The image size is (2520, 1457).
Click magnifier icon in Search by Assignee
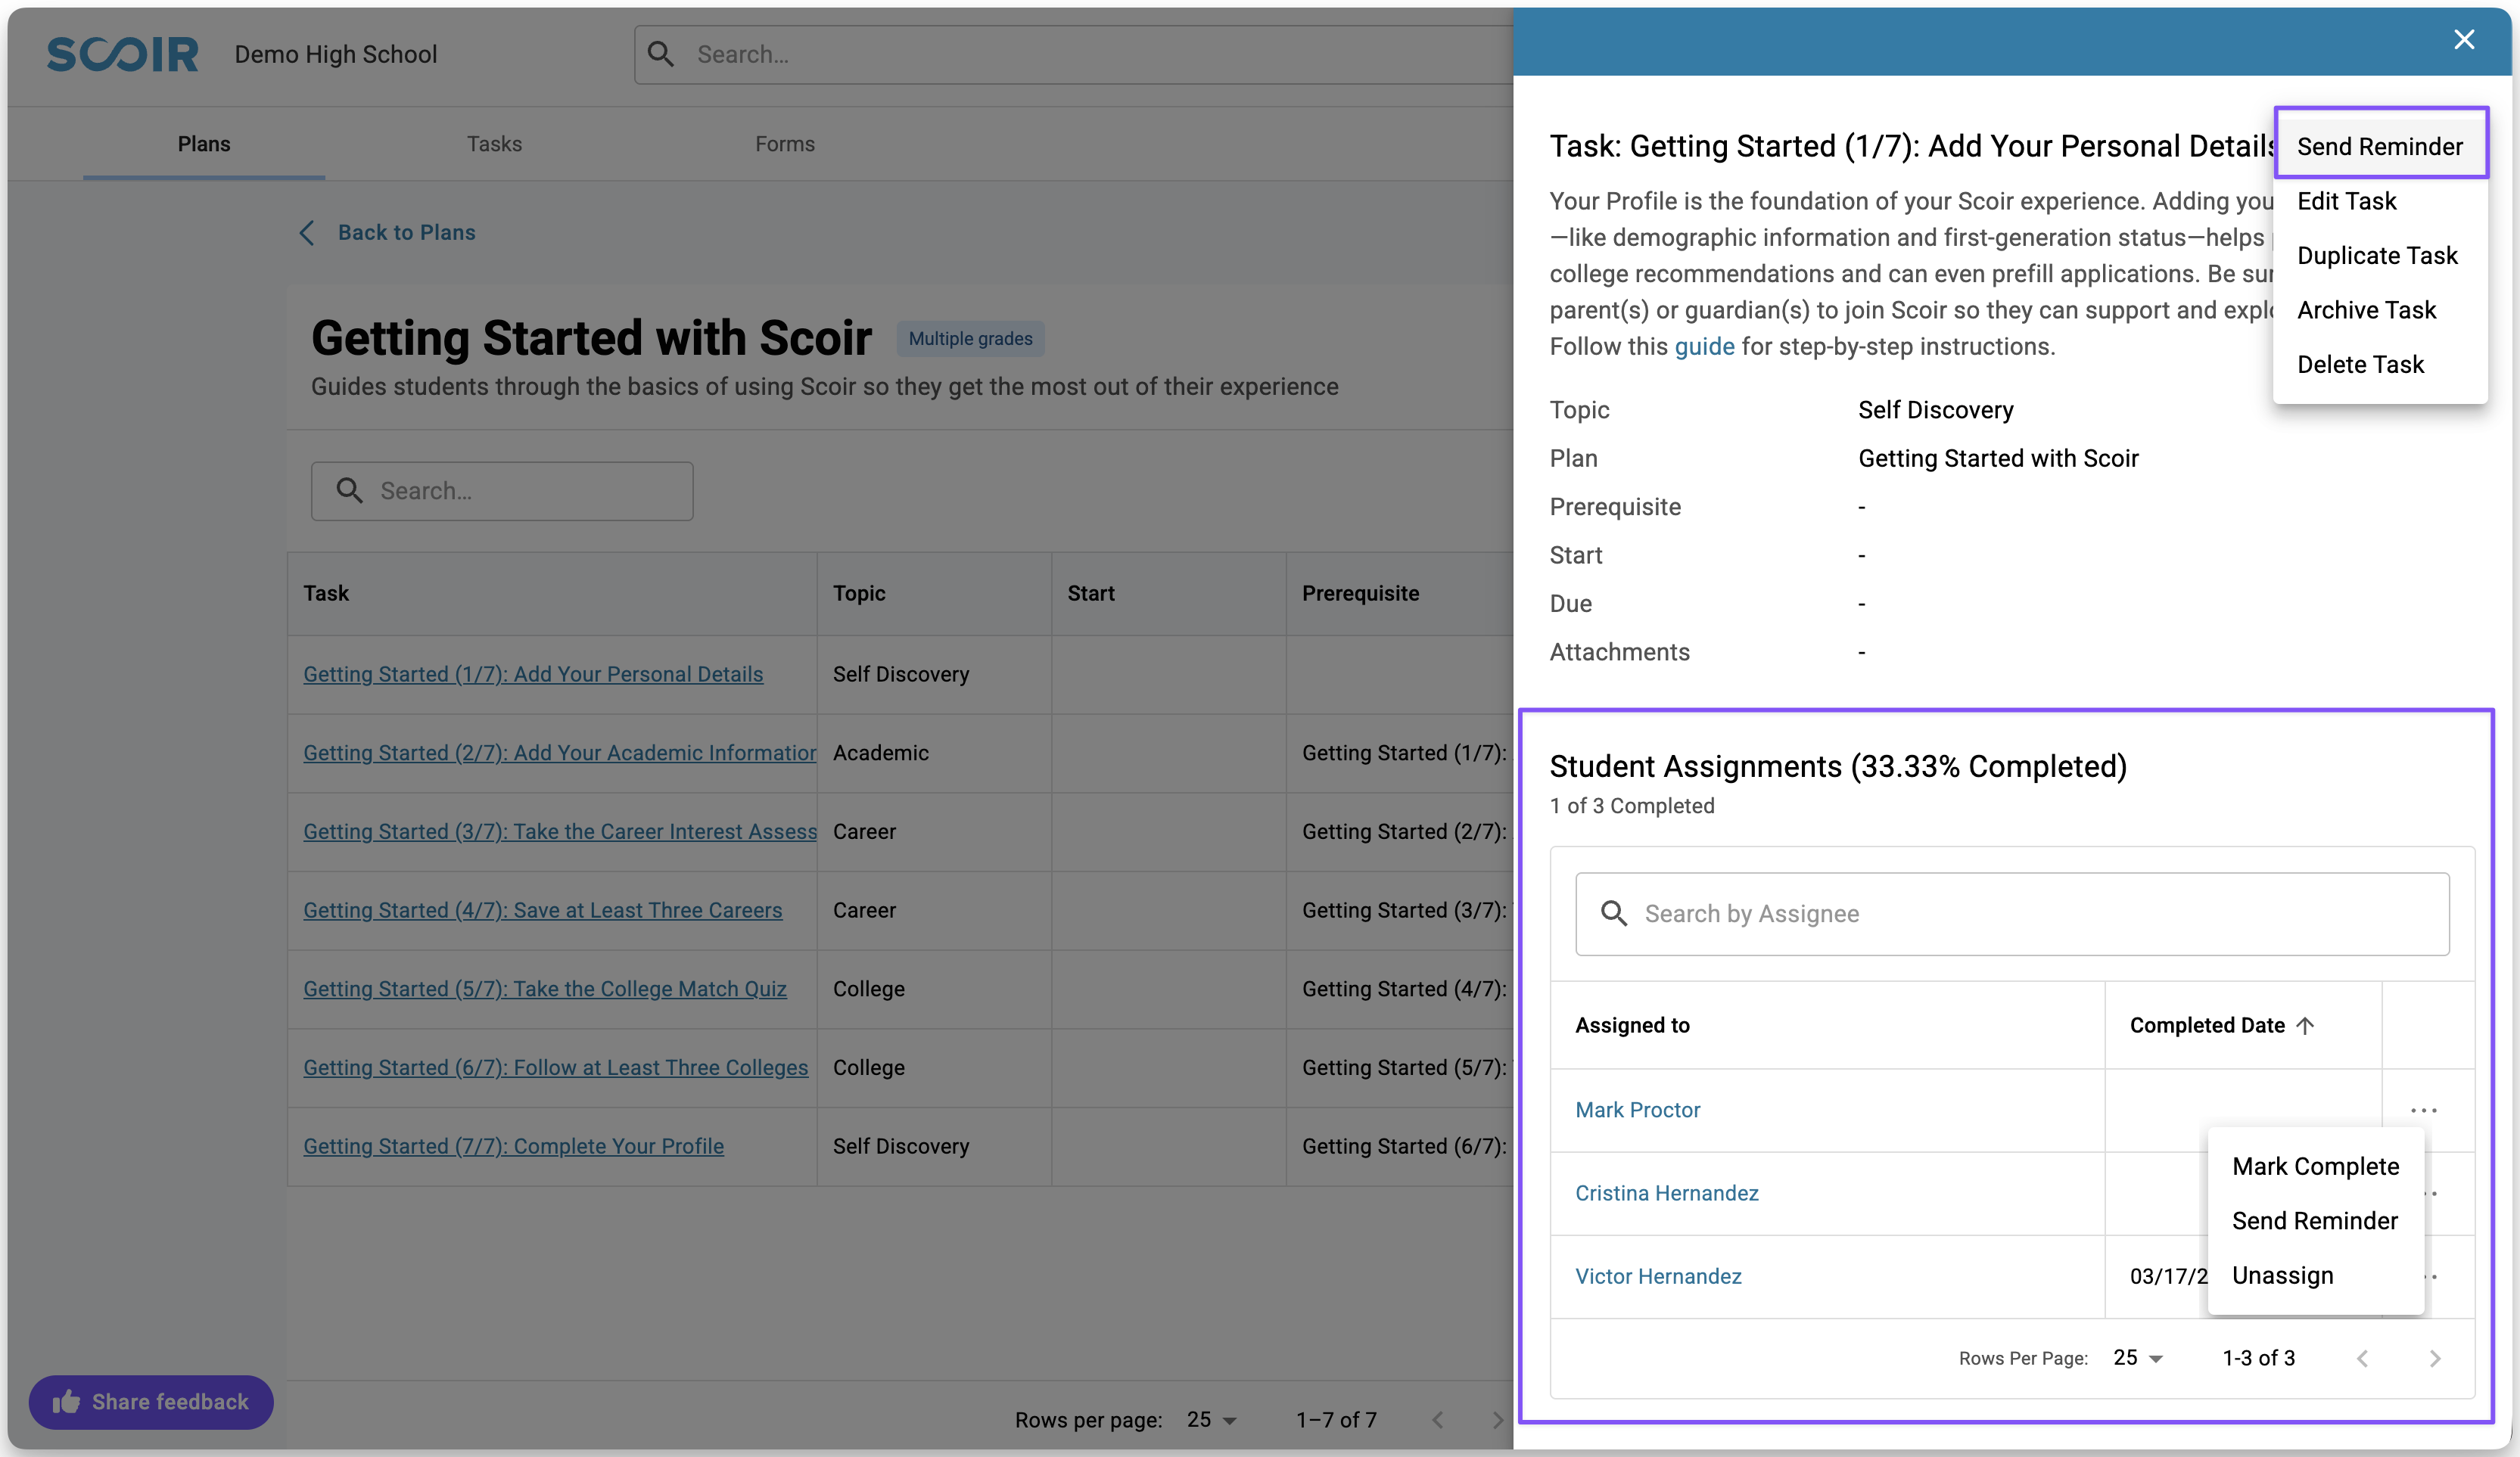[x=1613, y=913]
